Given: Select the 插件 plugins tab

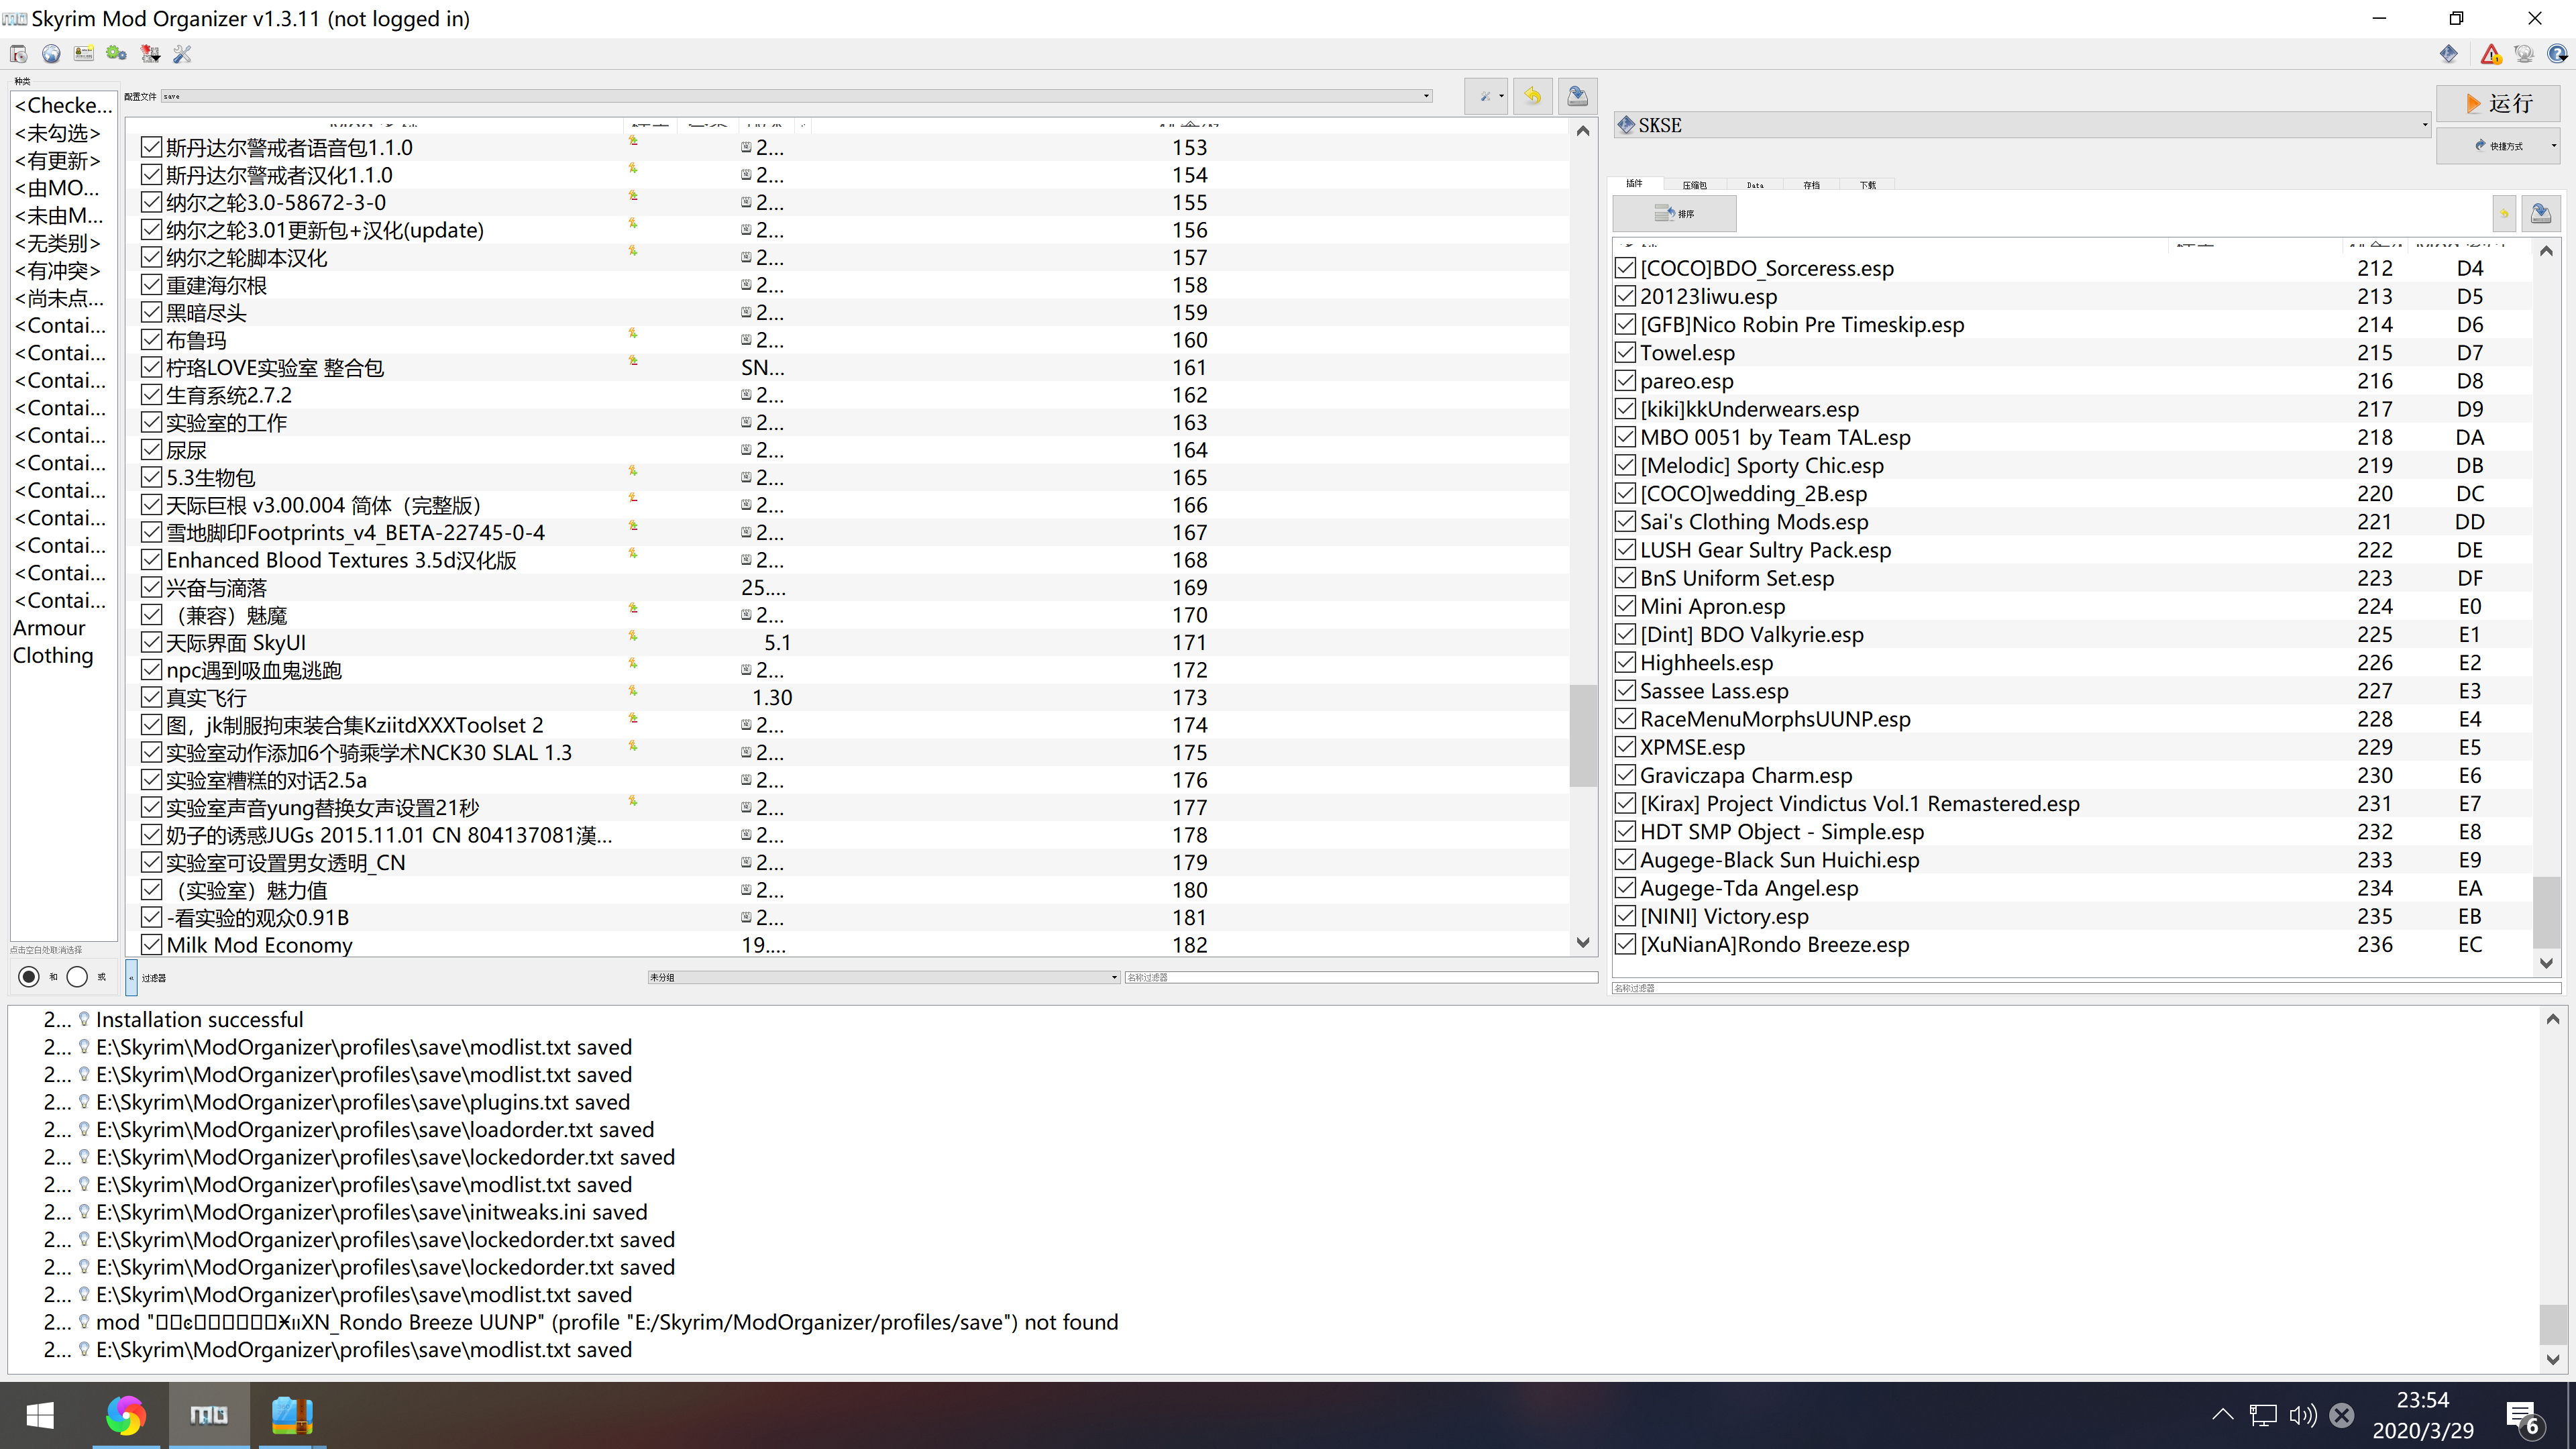Looking at the screenshot, I should point(1634,184).
